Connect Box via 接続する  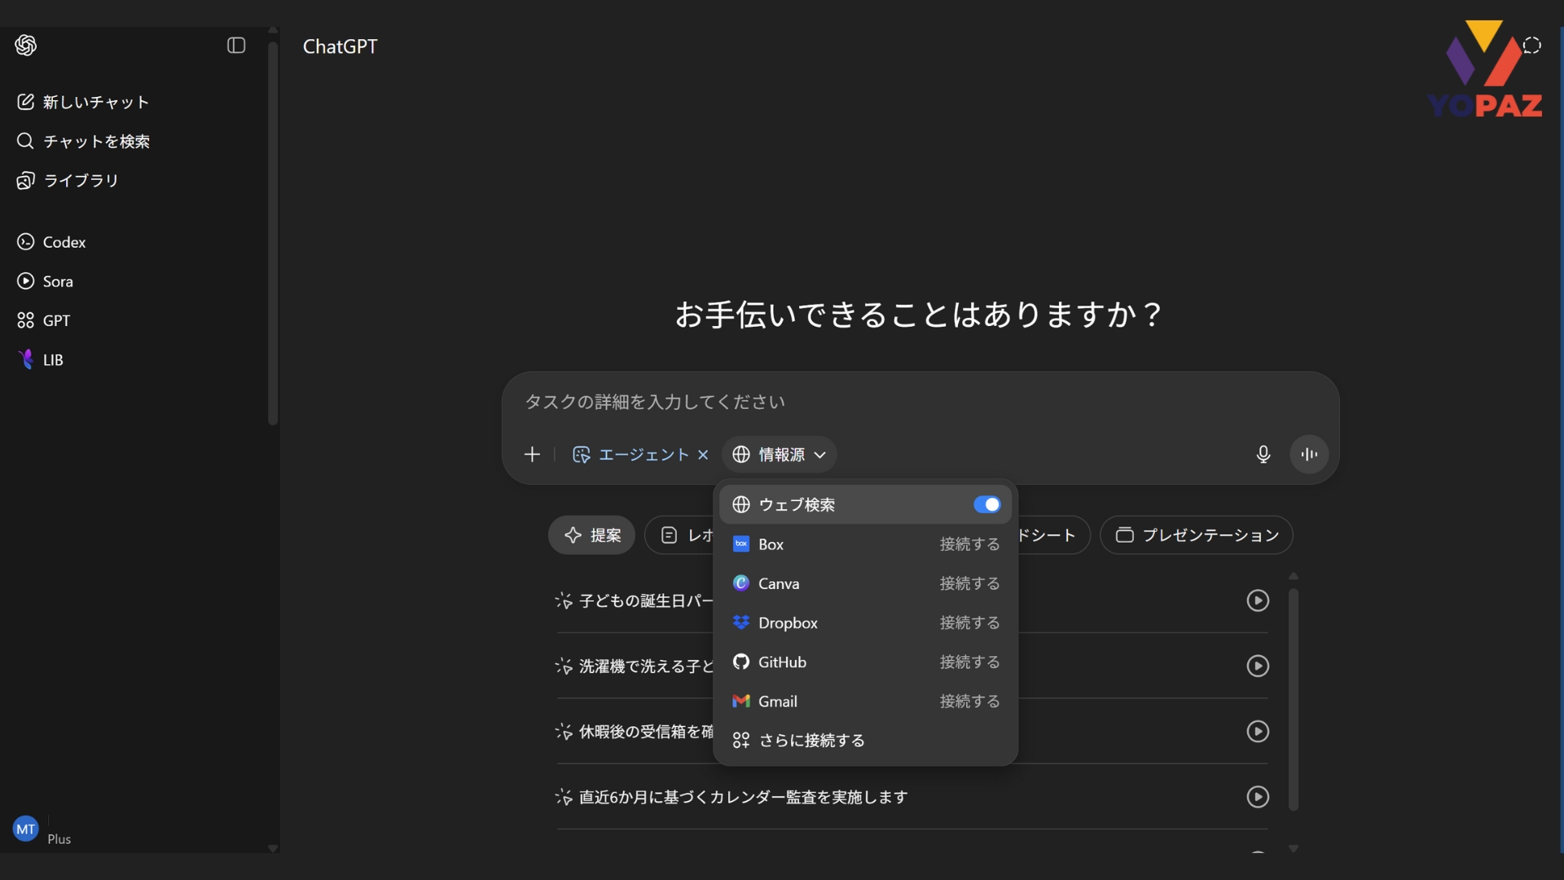969,544
